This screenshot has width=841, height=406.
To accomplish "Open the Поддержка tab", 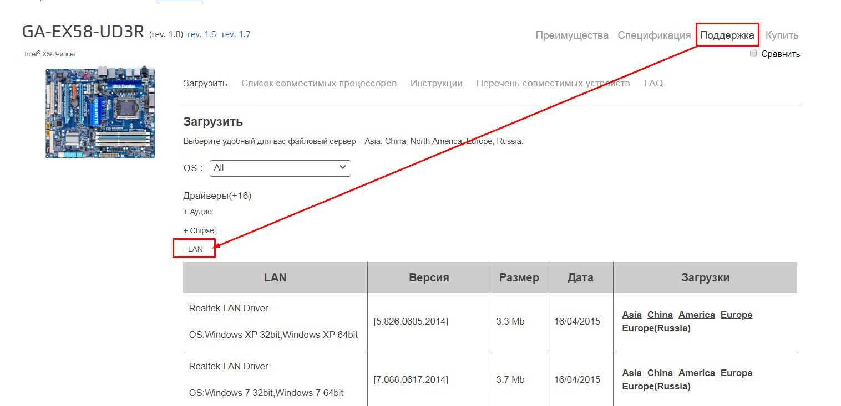I will 727,35.
